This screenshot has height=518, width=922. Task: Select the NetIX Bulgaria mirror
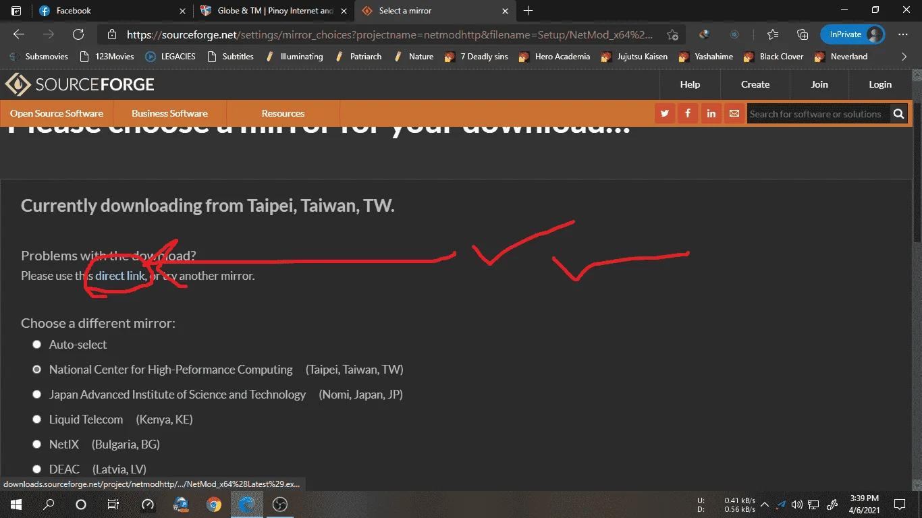tap(37, 444)
